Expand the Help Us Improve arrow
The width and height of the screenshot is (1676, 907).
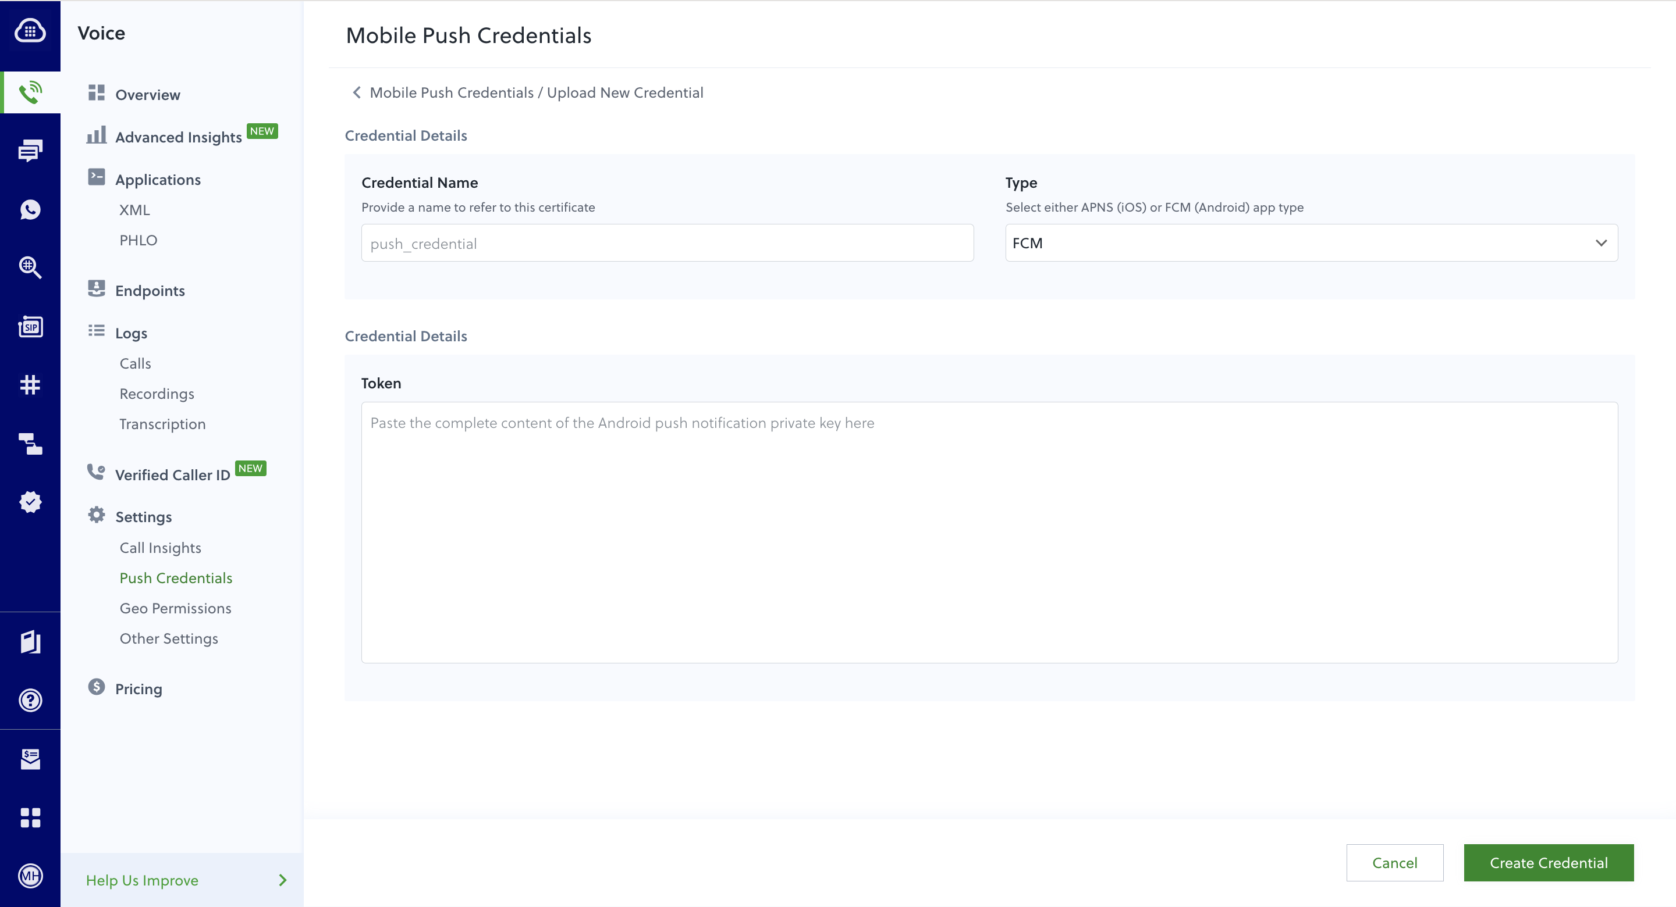tap(282, 880)
